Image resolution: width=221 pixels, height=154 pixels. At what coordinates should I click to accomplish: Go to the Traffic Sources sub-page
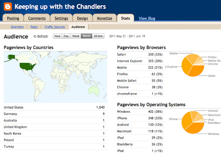tap(55, 27)
